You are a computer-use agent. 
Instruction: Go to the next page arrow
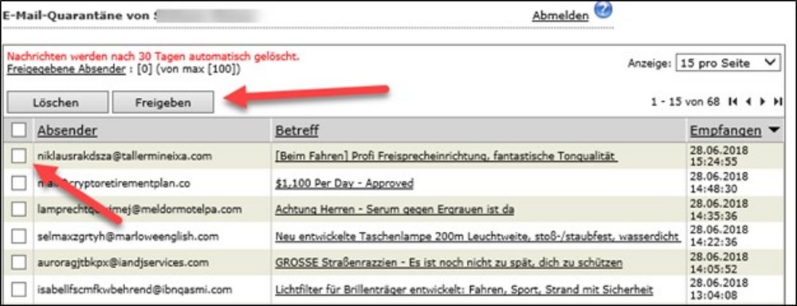(x=763, y=102)
